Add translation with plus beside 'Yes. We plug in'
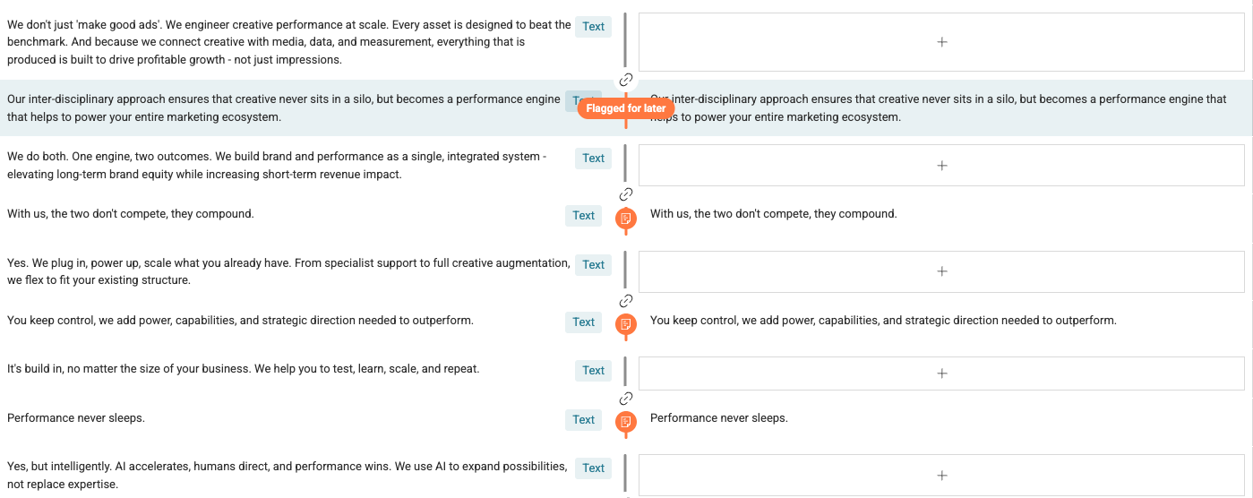This screenshot has height=498, width=1253. (941, 271)
